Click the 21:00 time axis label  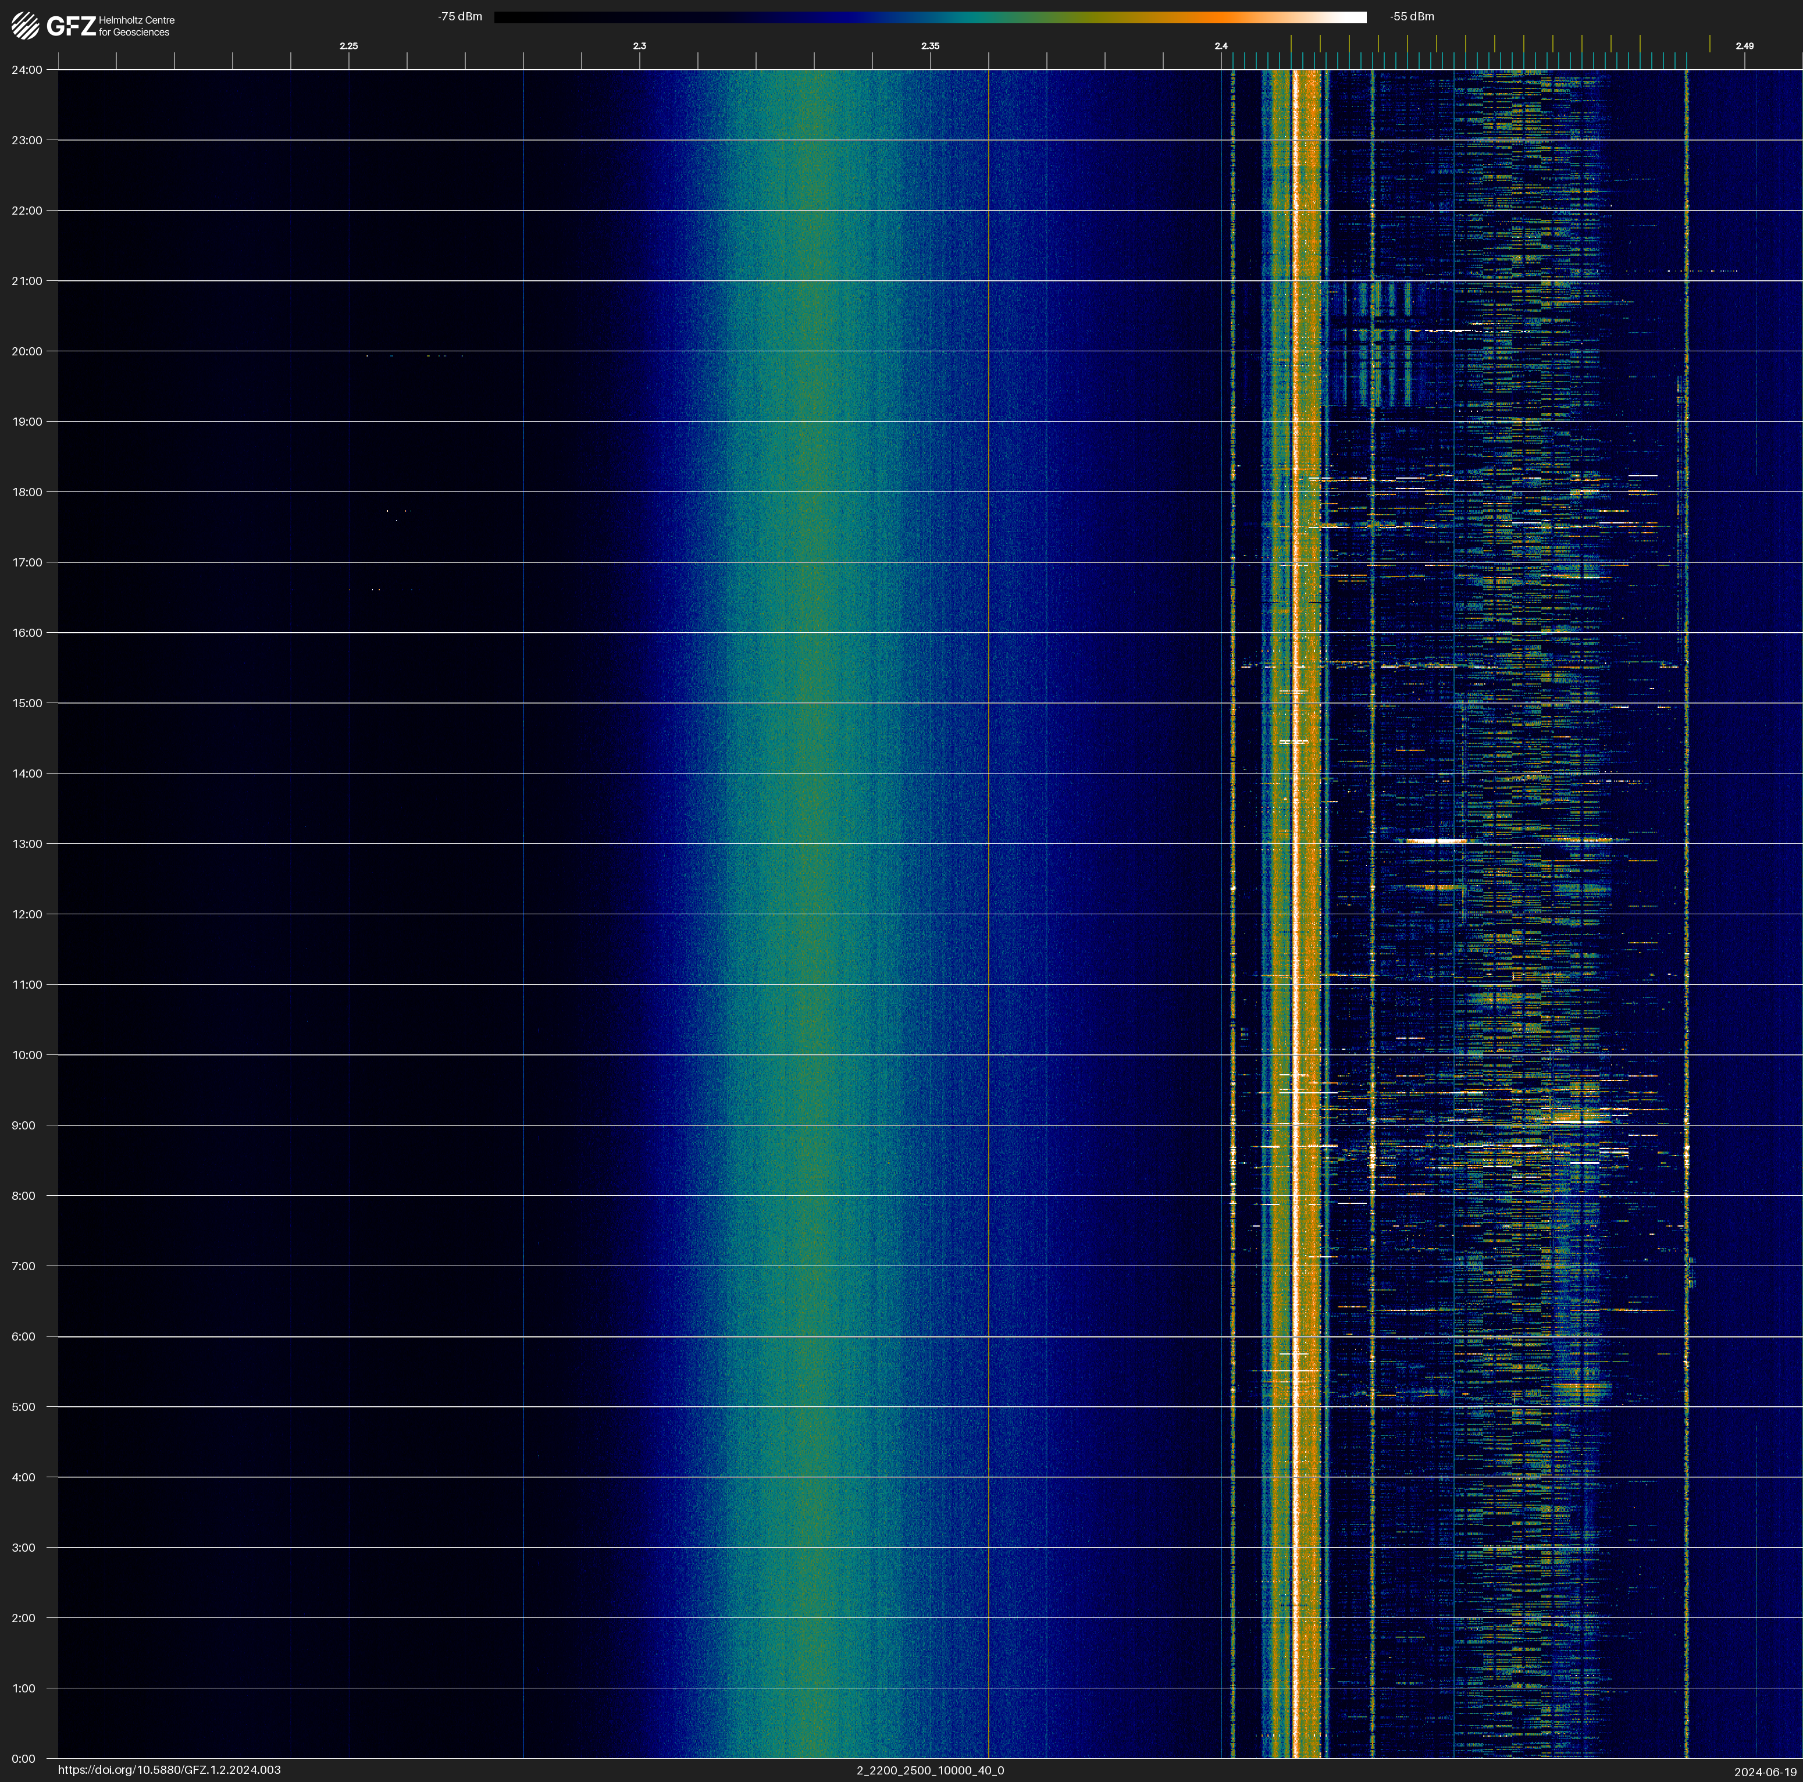(x=27, y=281)
